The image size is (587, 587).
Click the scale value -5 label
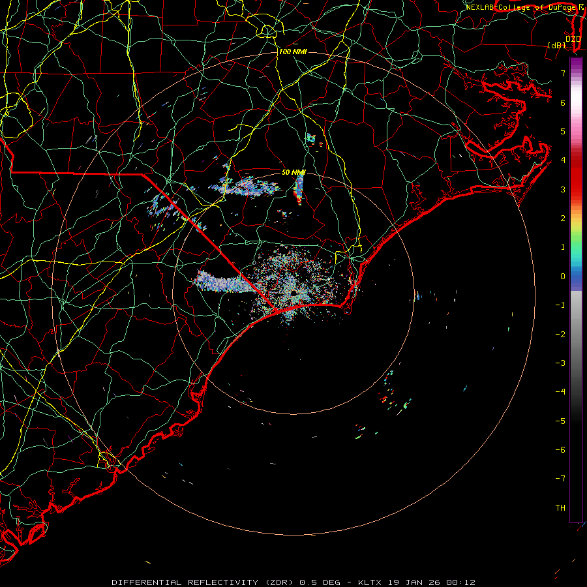(560, 421)
